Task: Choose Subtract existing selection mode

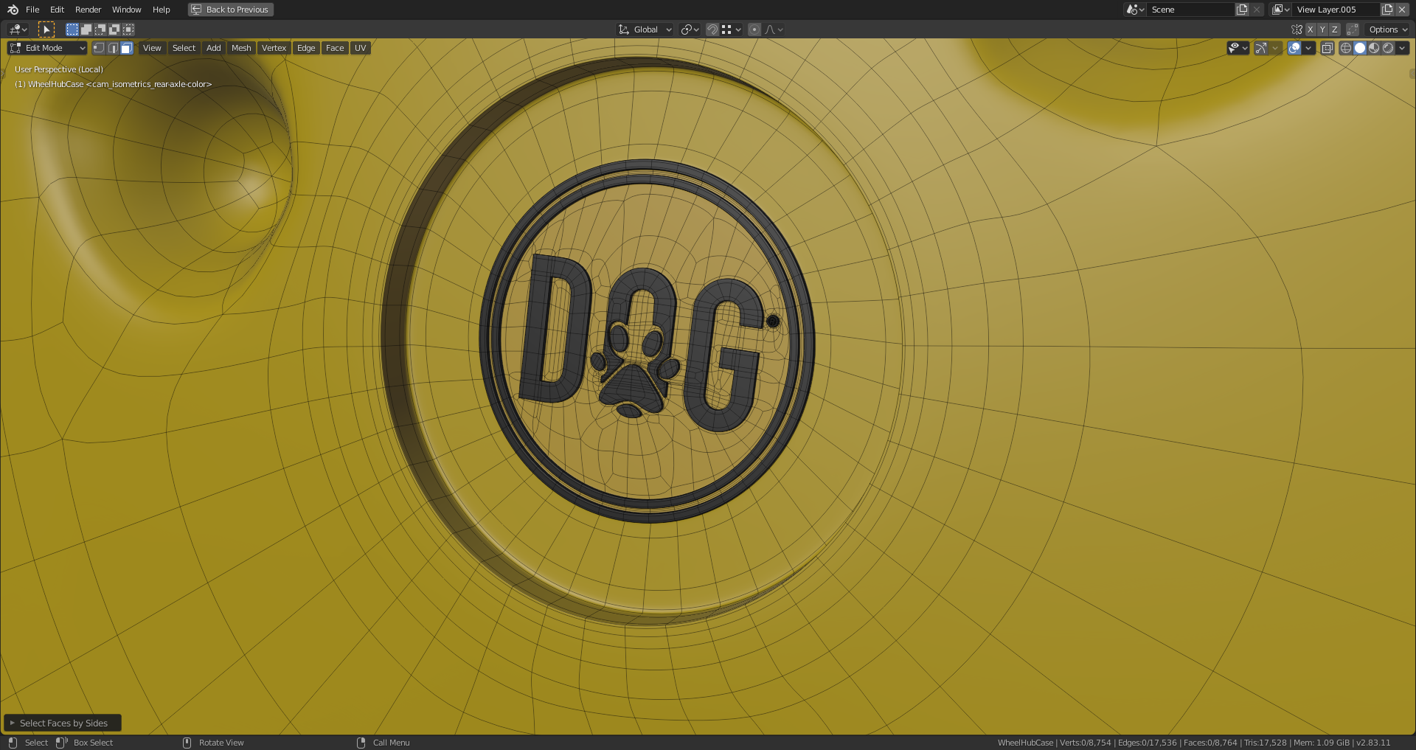Action: coord(100,29)
